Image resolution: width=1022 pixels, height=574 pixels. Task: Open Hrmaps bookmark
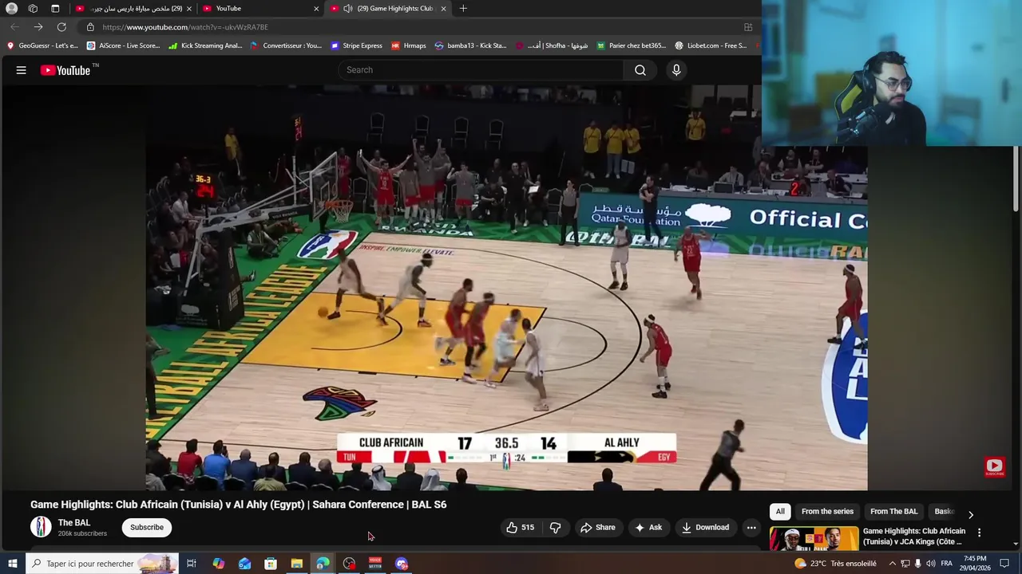pyautogui.click(x=408, y=45)
